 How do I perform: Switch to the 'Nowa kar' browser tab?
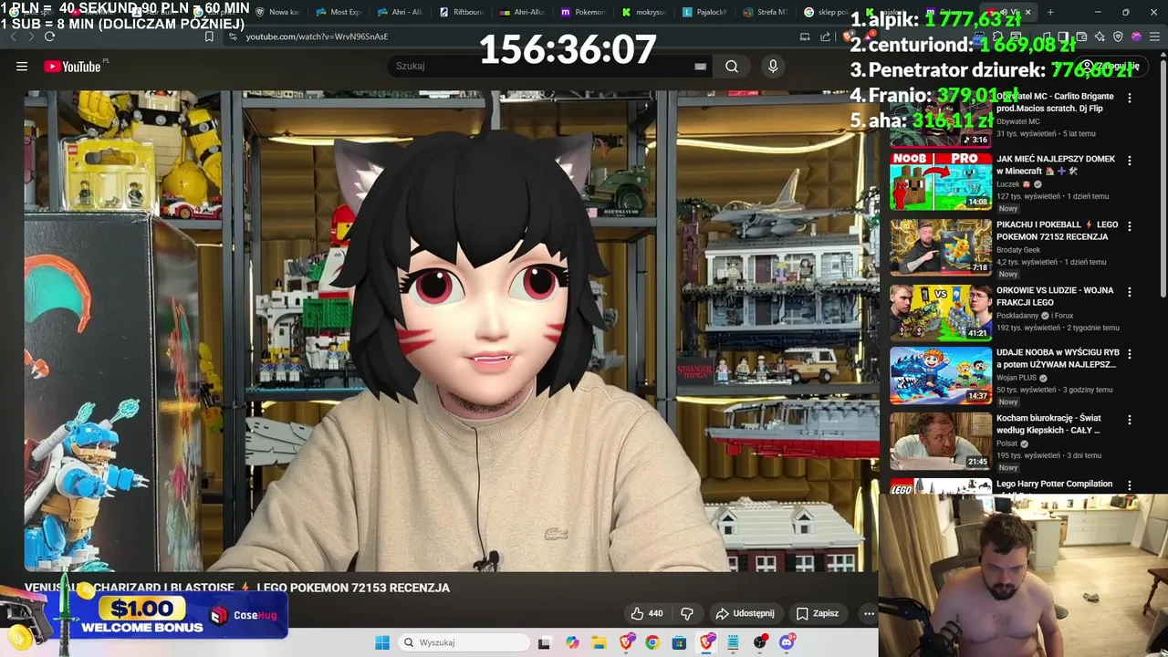point(277,12)
